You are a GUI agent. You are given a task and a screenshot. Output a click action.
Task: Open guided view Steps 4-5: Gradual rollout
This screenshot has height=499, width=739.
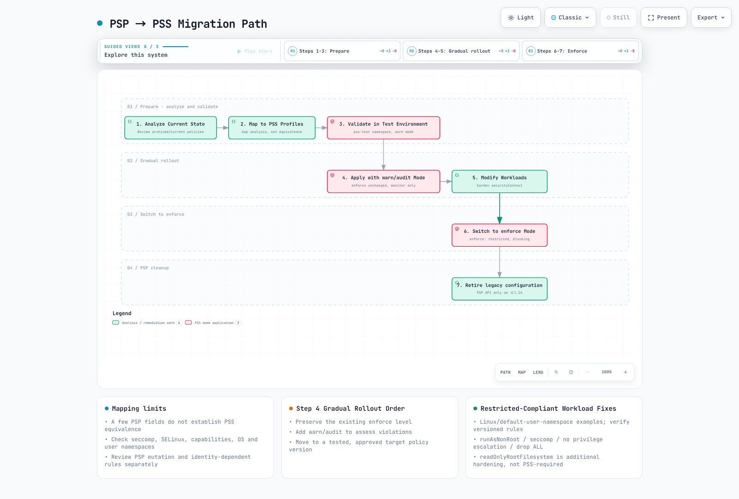point(461,51)
